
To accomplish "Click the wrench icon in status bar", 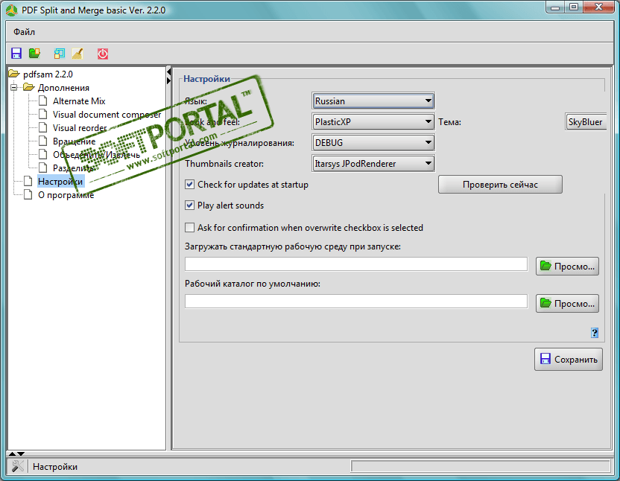I will pos(17,466).
